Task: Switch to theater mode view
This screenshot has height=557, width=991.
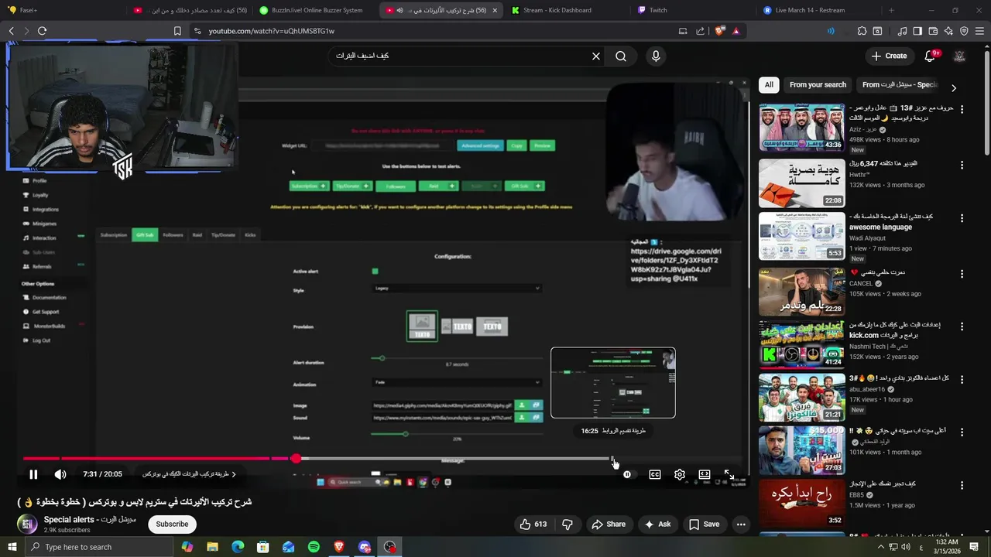Action: pos(705,474)
